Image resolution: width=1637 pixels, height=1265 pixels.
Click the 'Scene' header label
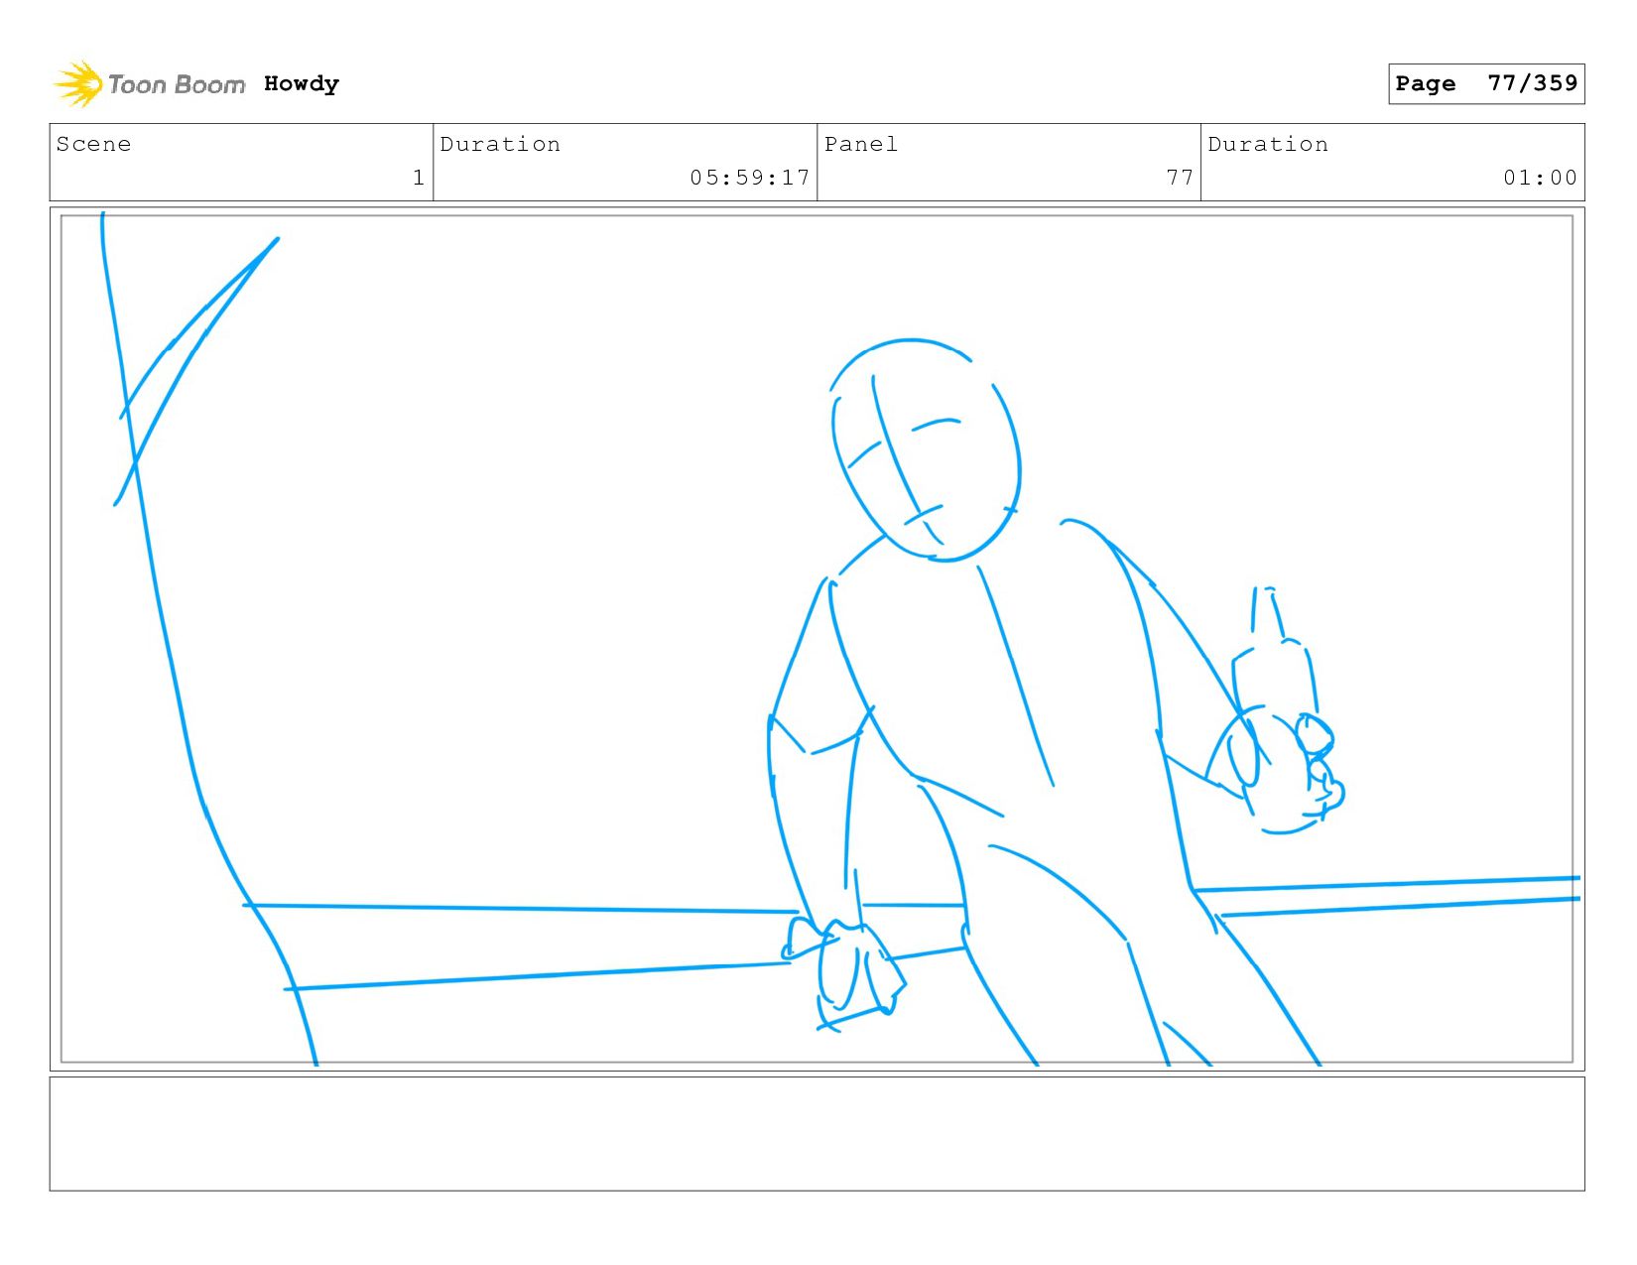[x=93, y=144]
